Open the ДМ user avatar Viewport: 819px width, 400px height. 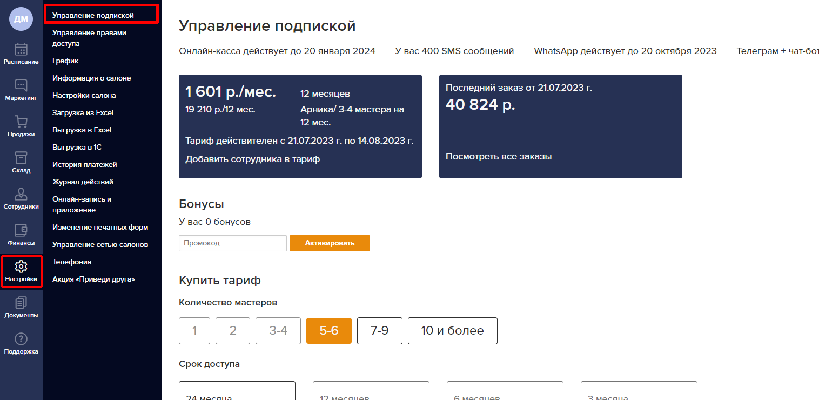click(21, 19)
